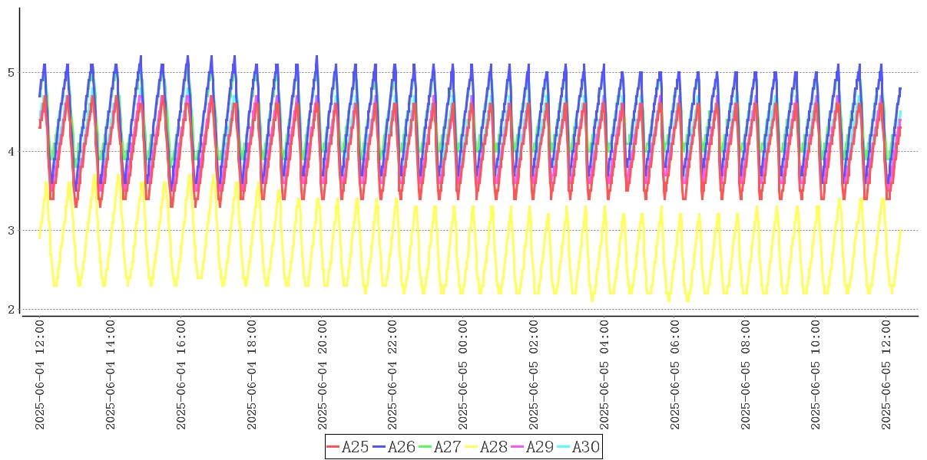Click the y-axis value 5 label

pos(11,73)
